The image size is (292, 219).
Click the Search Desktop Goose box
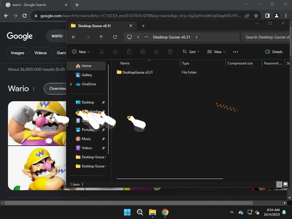pyautogui.click(x=266, y=37)
